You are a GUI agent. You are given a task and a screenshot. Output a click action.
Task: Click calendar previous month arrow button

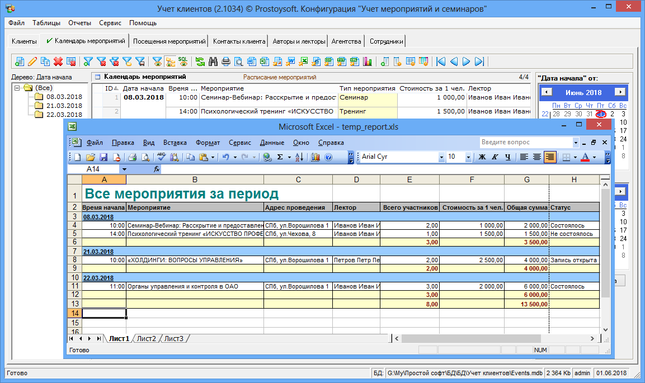click(547, 92)
